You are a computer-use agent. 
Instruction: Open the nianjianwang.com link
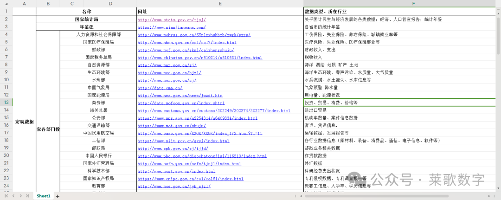coord(172,27)
